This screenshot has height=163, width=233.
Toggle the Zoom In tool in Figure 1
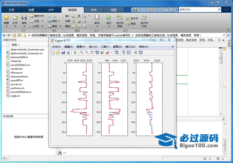[81, 52]
